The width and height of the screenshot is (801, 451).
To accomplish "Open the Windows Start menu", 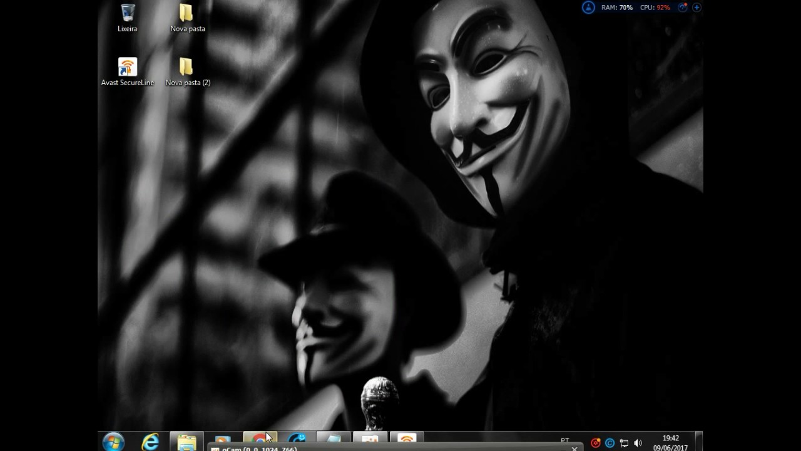I will (x=113, y=442).
